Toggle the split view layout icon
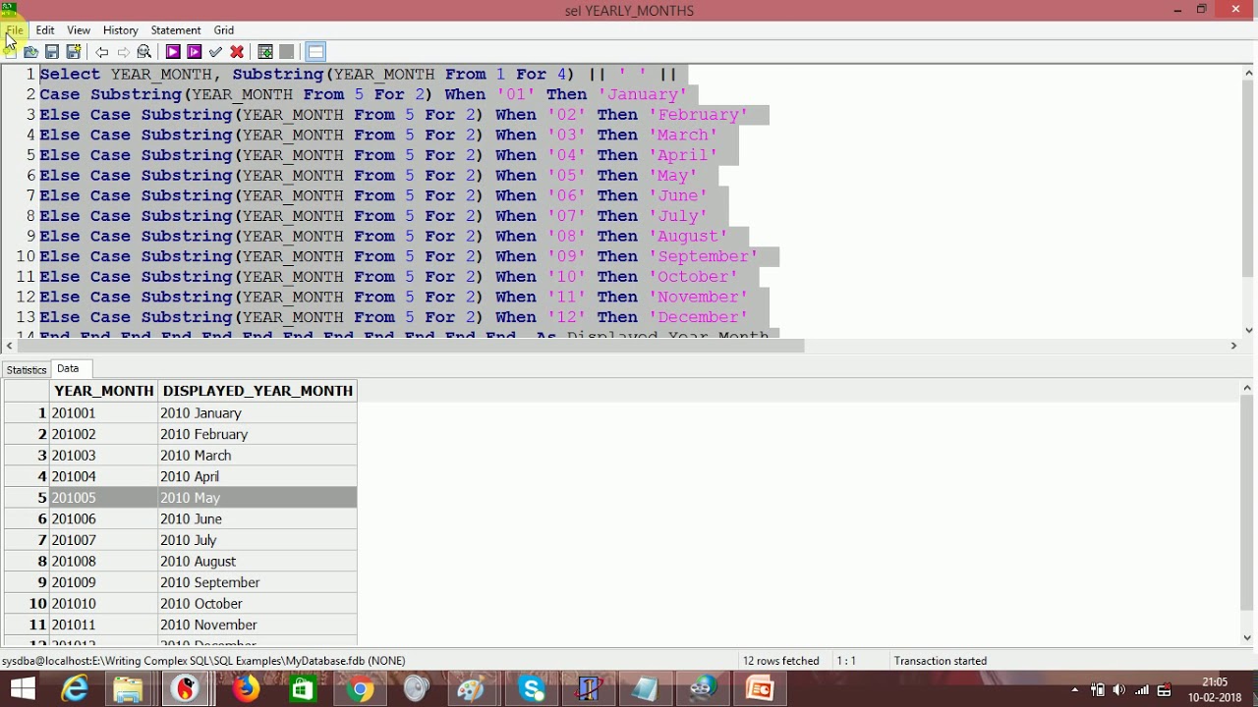 pyautogui.click(x=315, y=52)
